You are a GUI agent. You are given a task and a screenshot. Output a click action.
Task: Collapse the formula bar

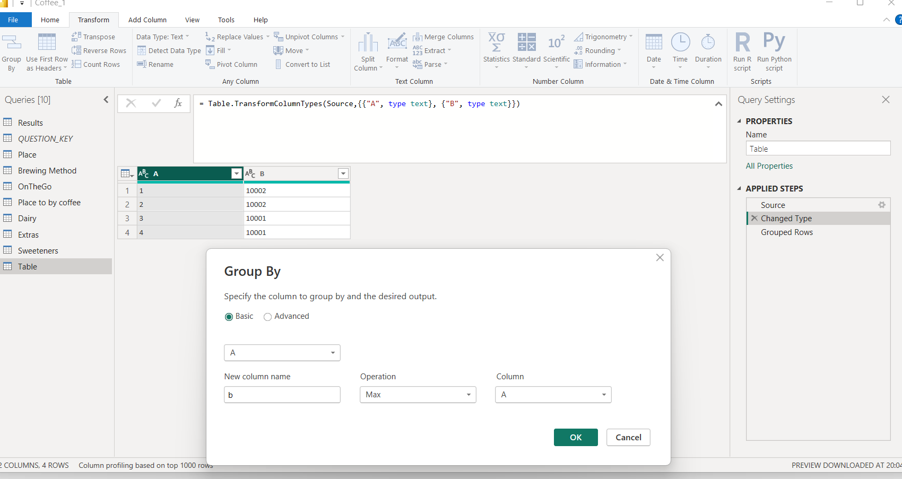[x=718, y=104]
